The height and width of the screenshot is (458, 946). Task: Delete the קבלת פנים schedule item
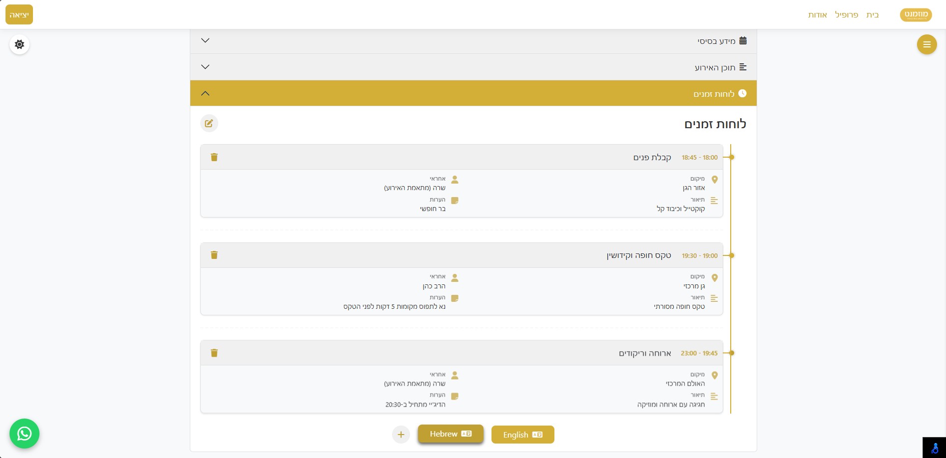click(214, 157)
